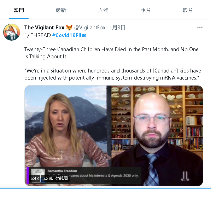The image size is (216, 198).
Task: Click The Vigilant Fox display name
Action: point(44,28)
